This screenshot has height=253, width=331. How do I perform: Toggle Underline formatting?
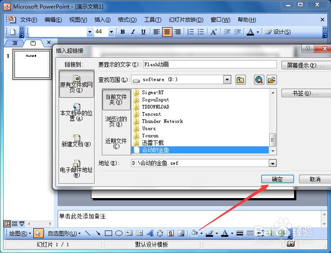click(143, 32)
